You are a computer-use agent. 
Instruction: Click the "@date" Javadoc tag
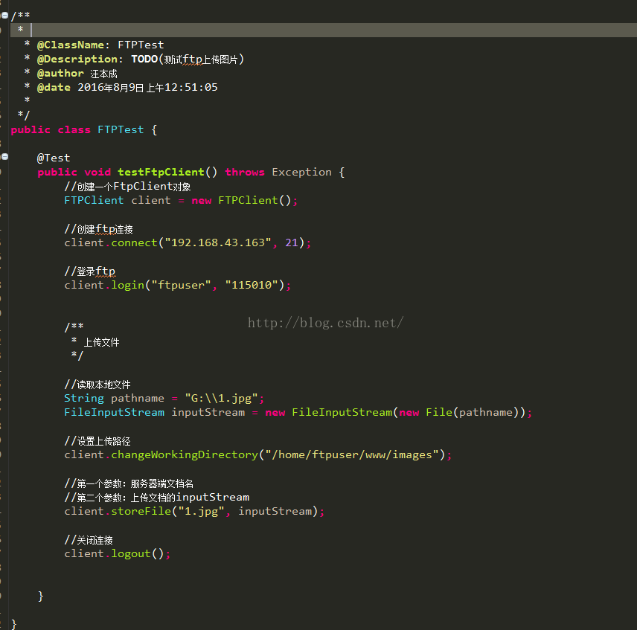[54, 87]
